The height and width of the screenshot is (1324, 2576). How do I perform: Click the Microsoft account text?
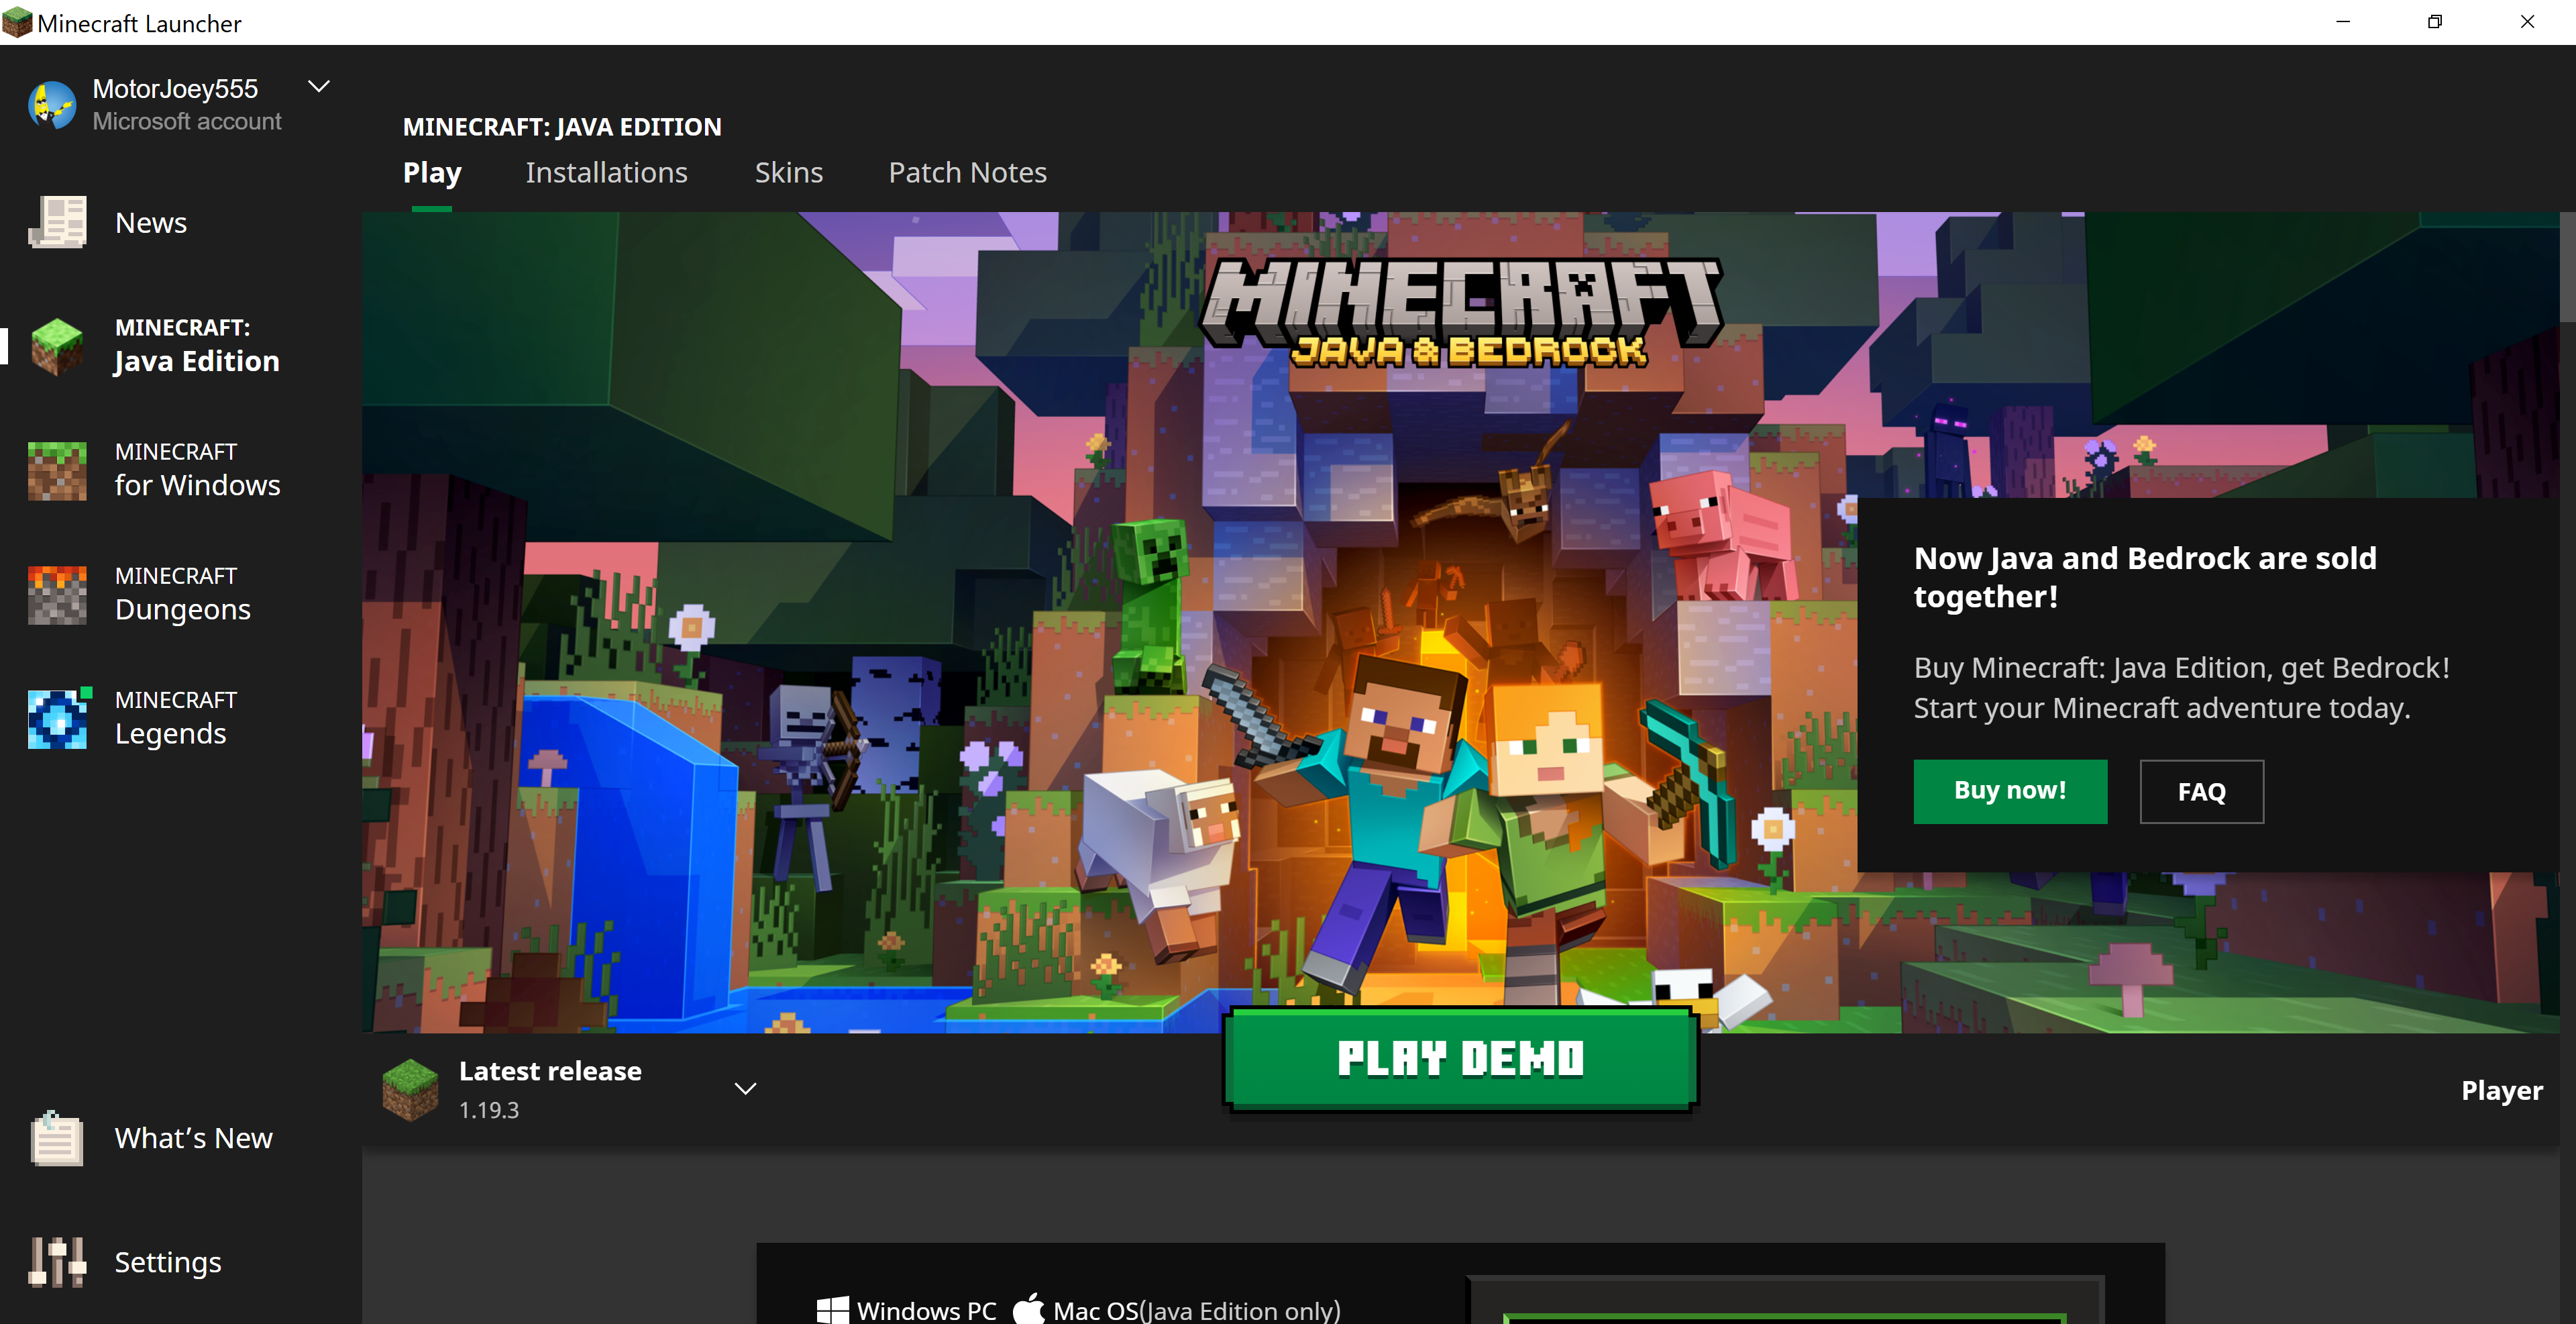(187, 121)
